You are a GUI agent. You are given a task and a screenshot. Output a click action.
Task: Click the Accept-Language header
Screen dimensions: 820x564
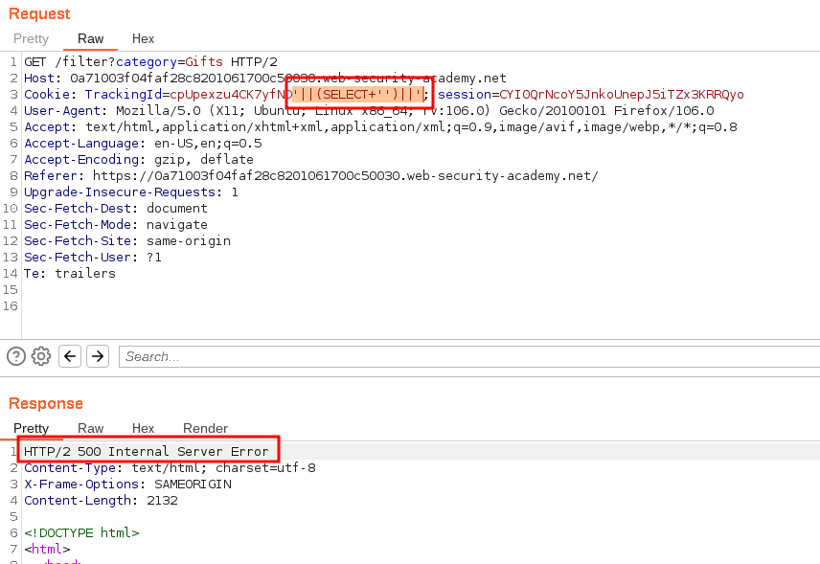pos(143,143)
